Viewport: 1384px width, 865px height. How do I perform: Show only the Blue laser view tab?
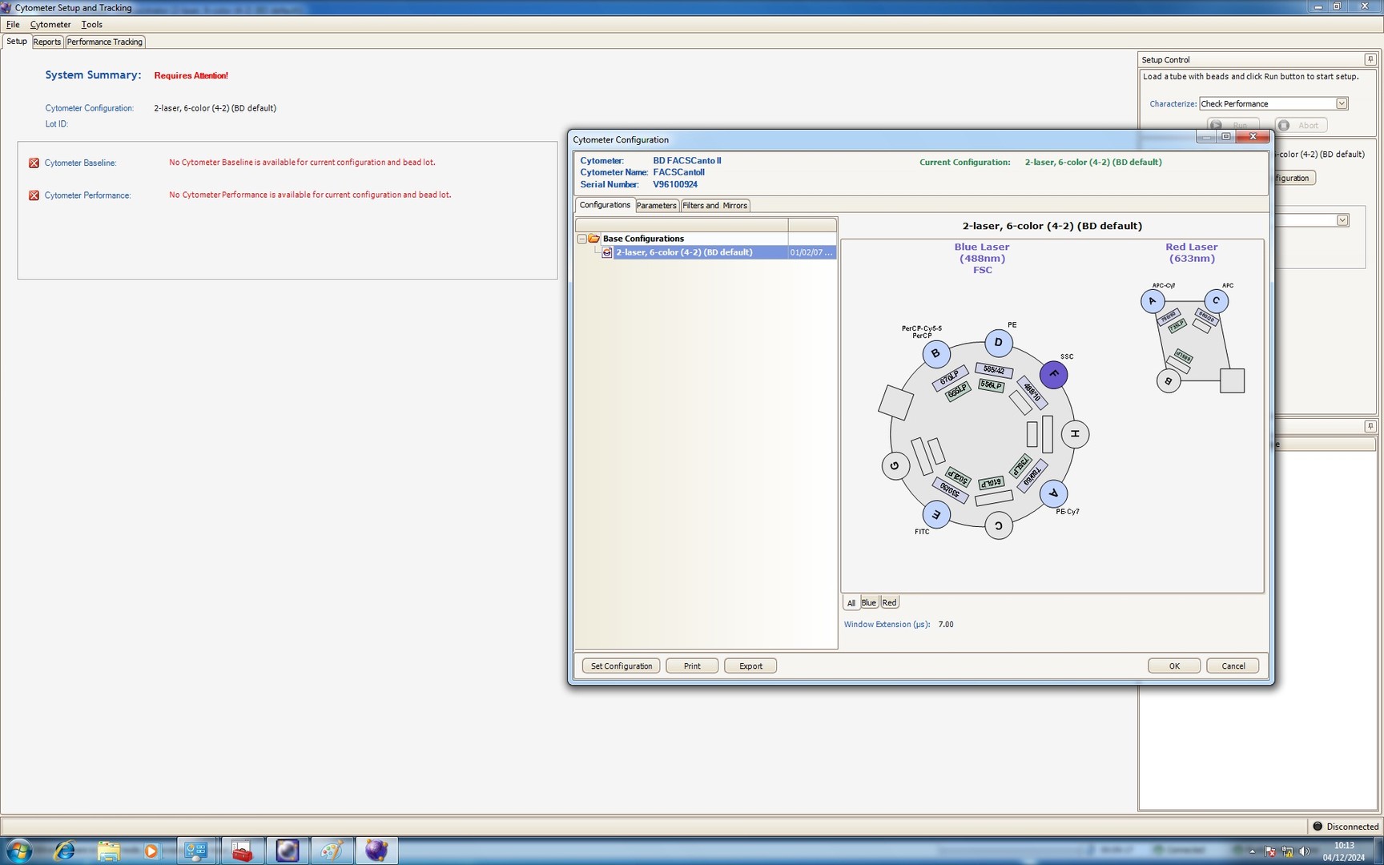coord(869,602)
